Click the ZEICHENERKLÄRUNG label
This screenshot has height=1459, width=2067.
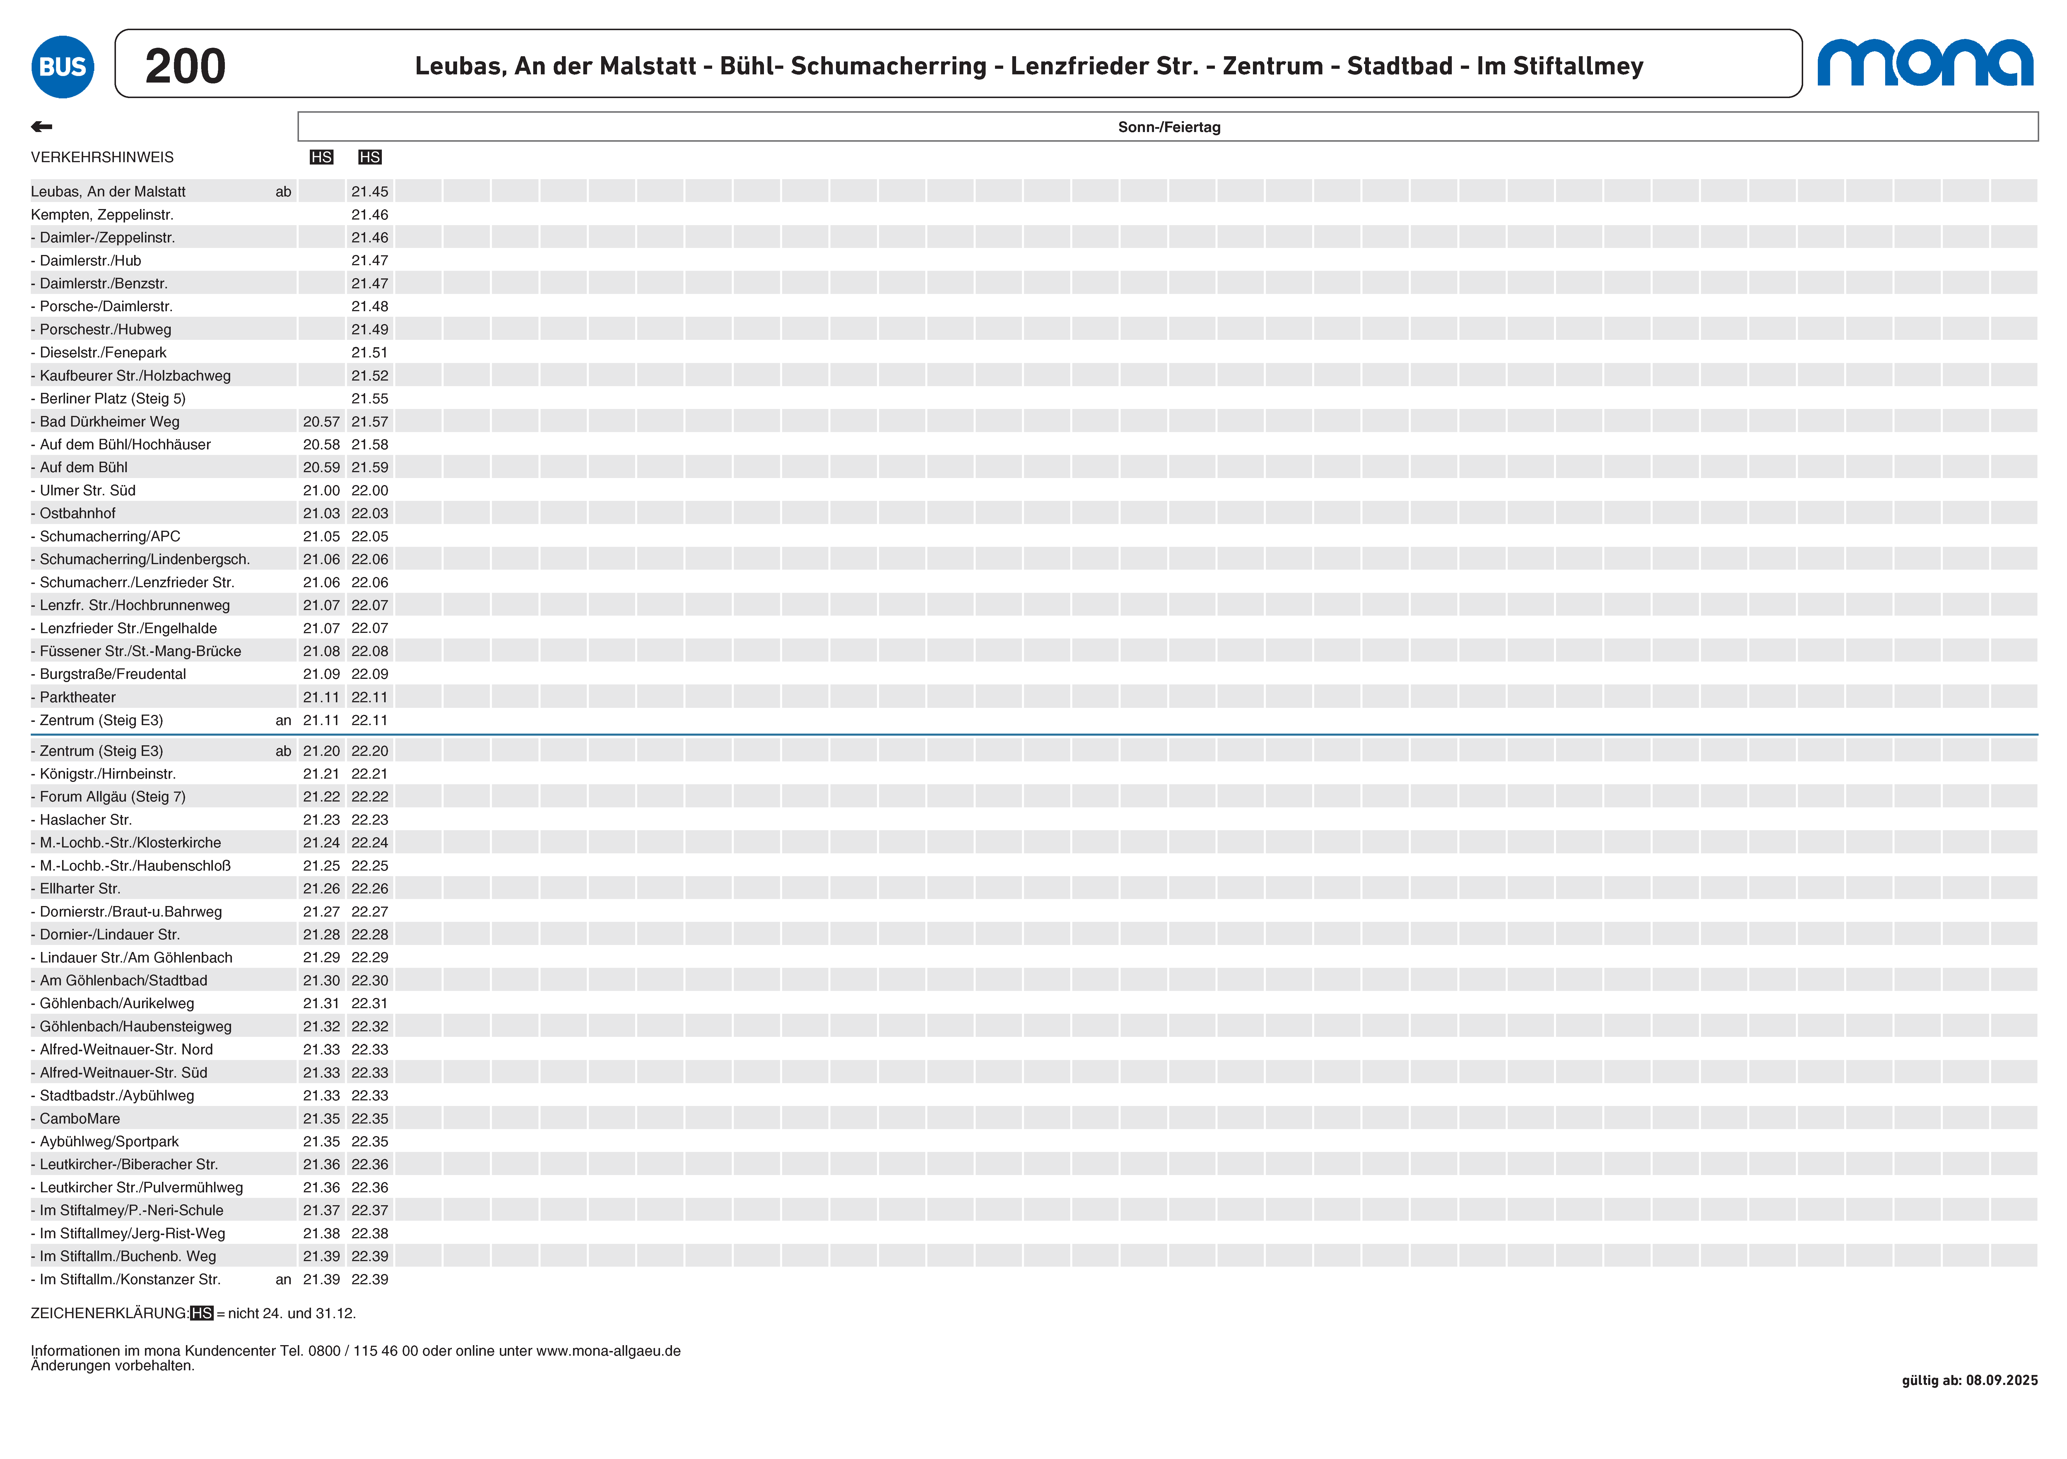tap(110, 1313)
